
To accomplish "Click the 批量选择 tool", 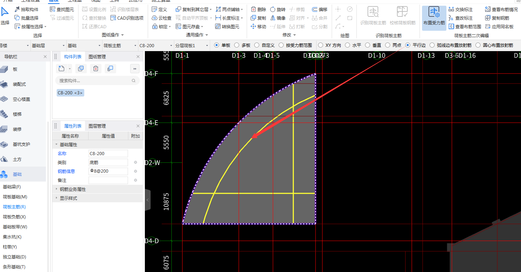I will click(27, 18).
